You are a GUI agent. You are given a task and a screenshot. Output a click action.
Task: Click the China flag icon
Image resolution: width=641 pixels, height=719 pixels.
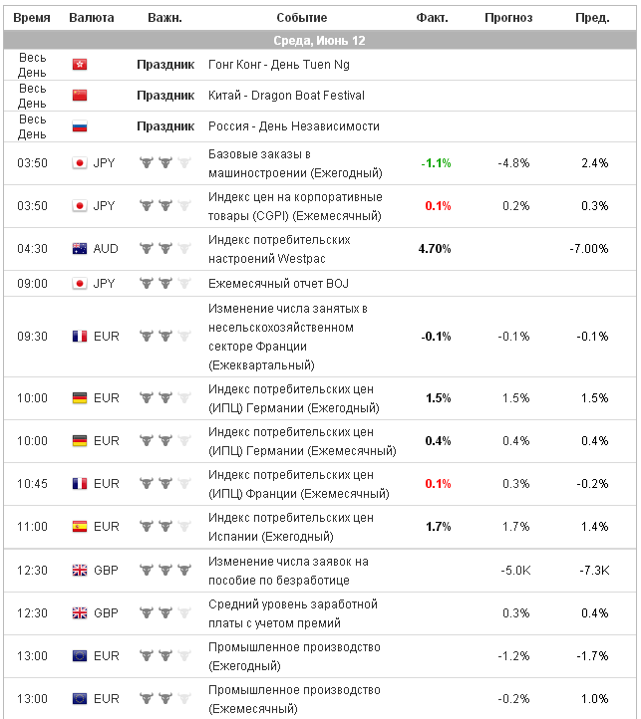pos(80,96)
